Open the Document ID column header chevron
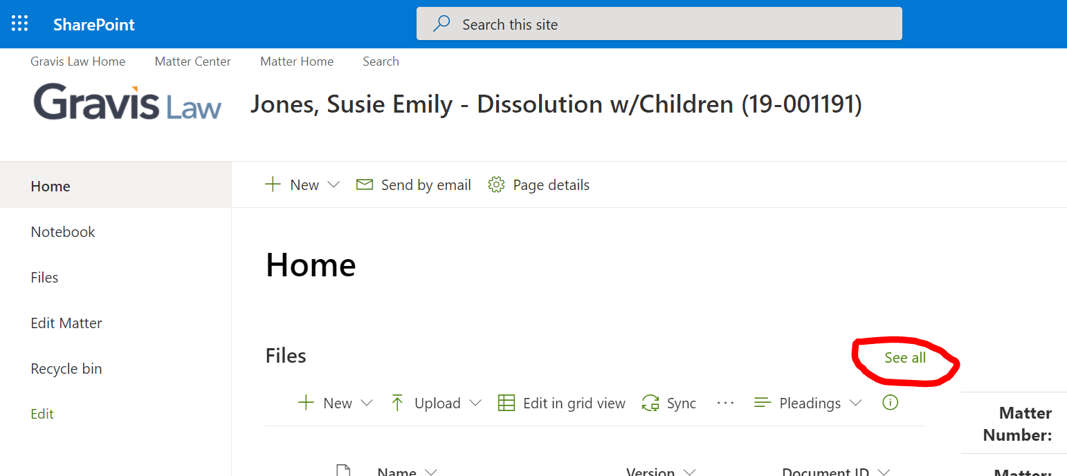The height and width of the screenshot is (476, 1067). coord(884,473)
